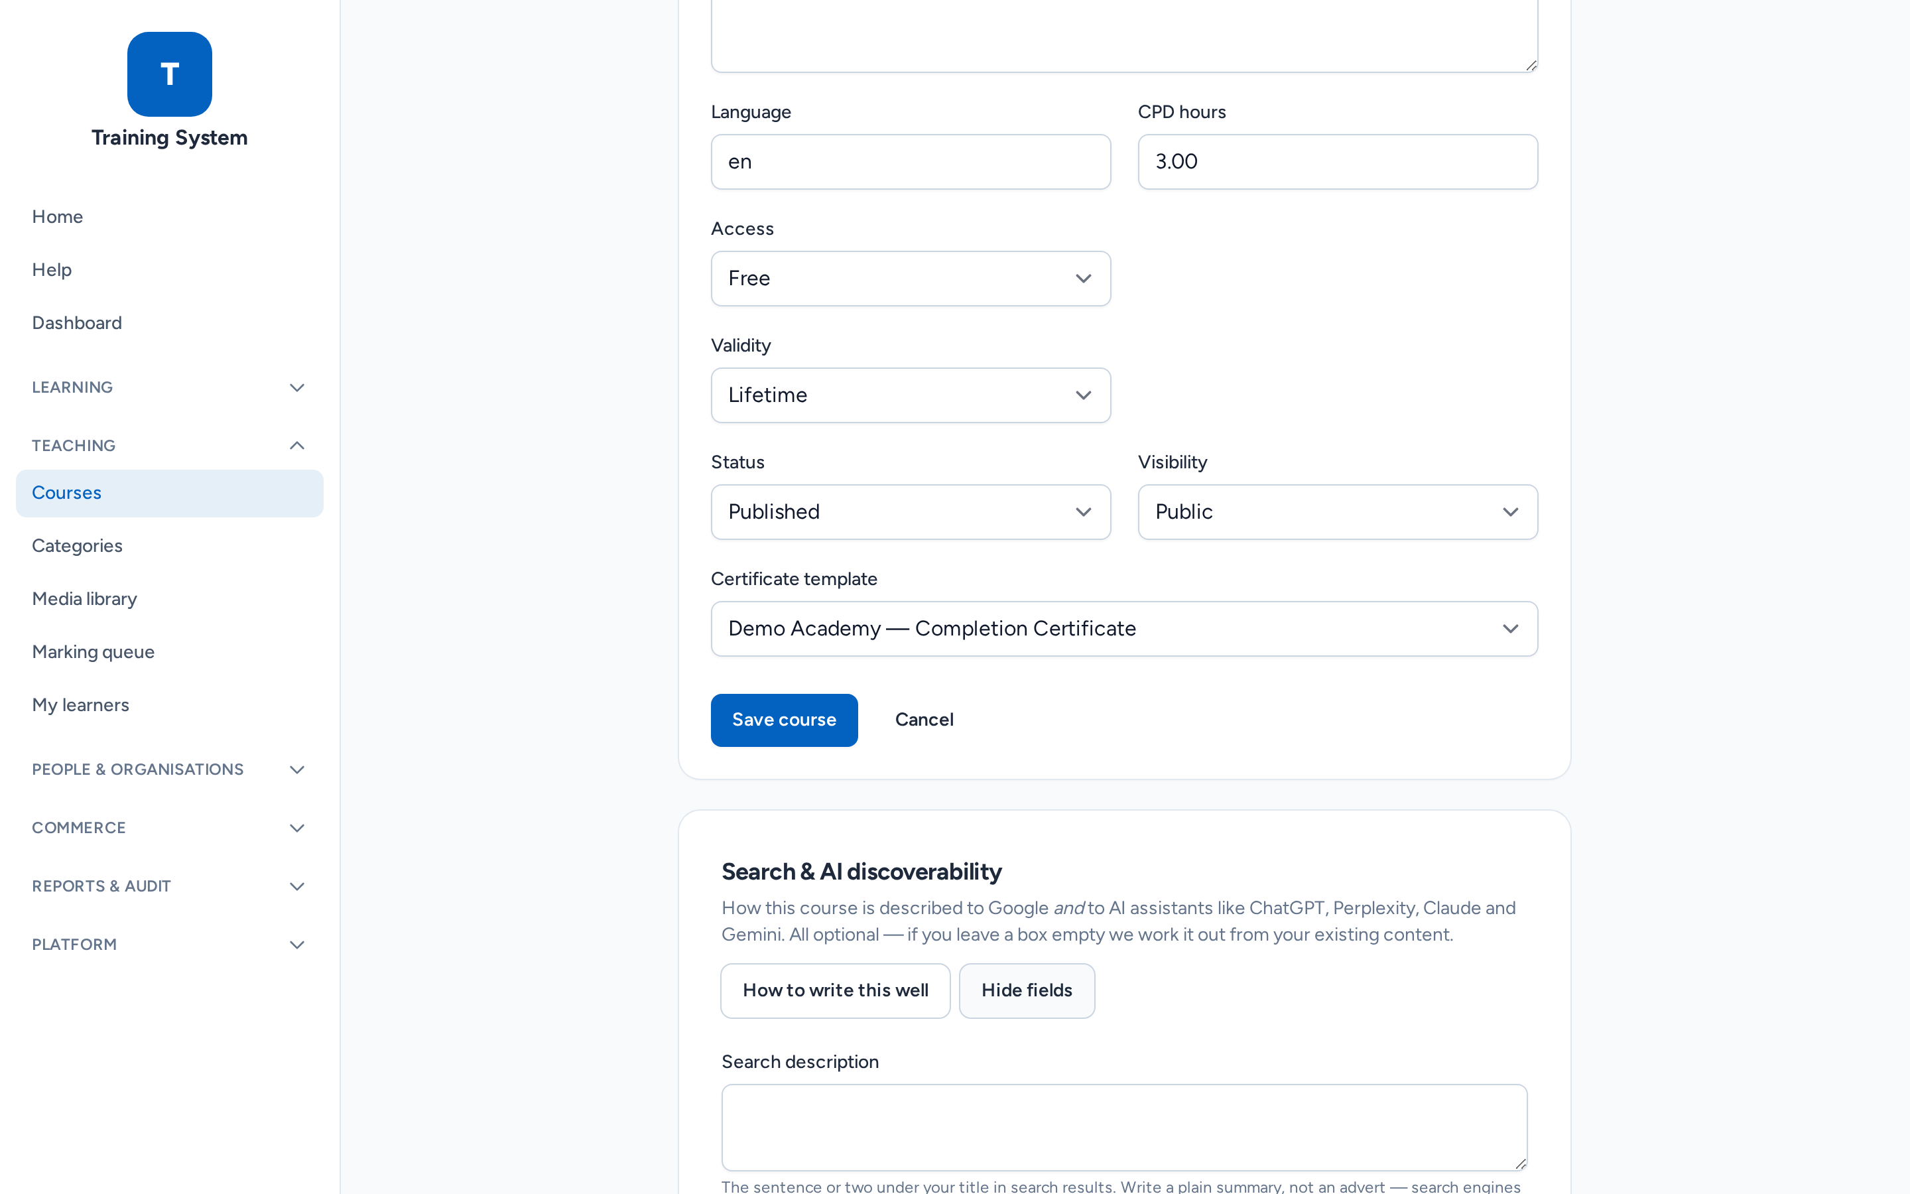This screenshot has width=1910, height=1194.
Task: Click the Hide fields button
Action: tap(1027, 991)
